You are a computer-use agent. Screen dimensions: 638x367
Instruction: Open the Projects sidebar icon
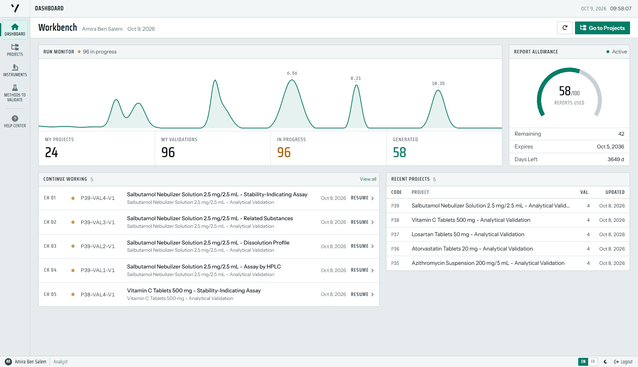15,47
